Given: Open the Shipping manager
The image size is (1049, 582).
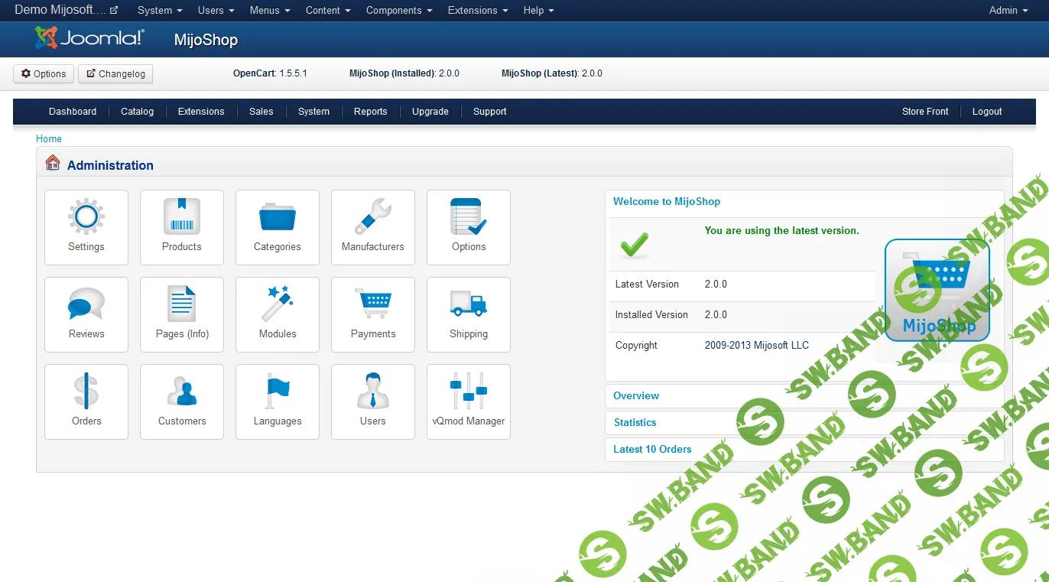Looking at the screenshot, I should coord(468,314).
